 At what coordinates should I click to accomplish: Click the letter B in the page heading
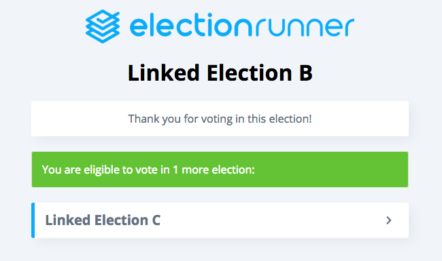(306, 73)
